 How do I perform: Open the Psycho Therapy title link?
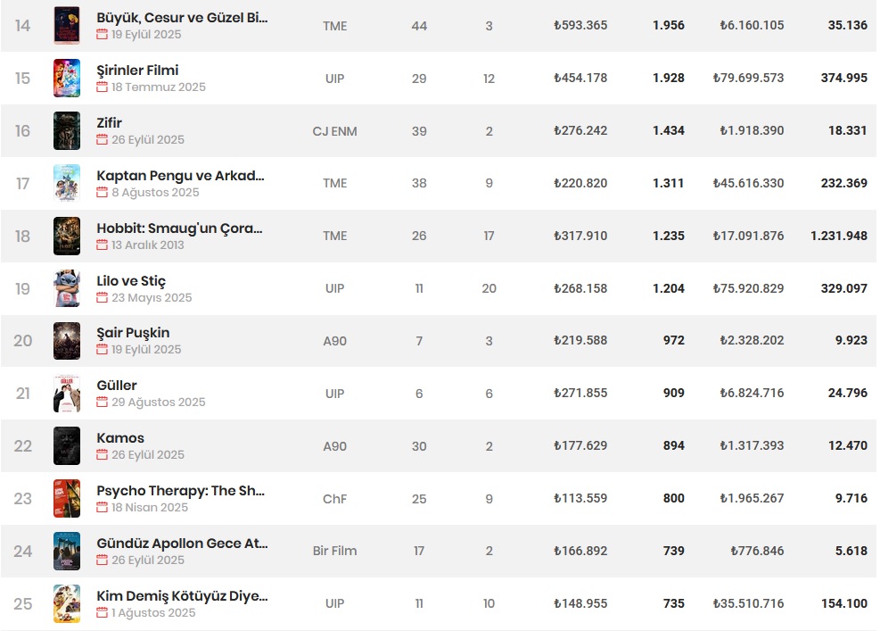(x=181, y=490)
